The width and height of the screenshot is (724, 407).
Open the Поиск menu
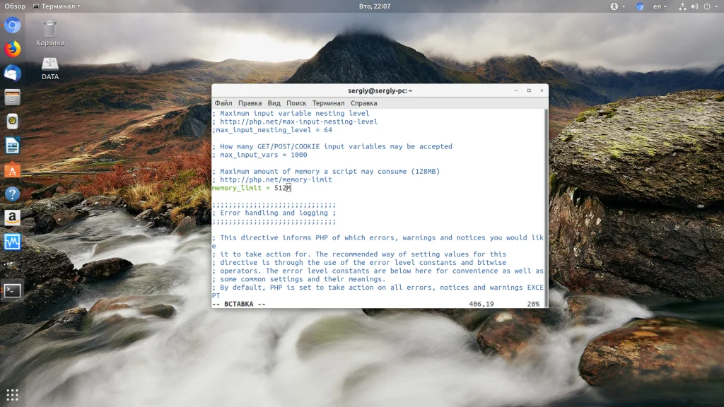tap(296, 103)
